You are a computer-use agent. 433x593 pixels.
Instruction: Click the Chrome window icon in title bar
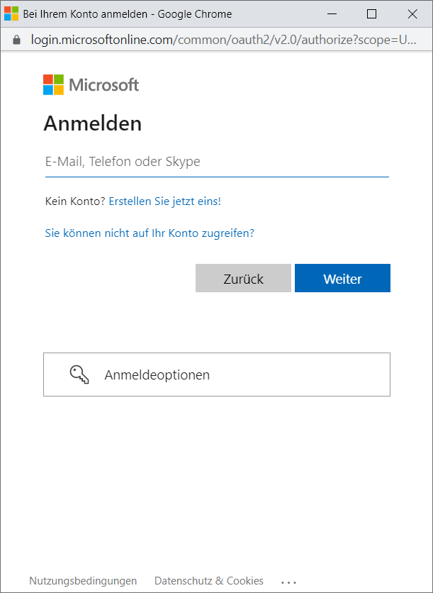coord(10,13)
